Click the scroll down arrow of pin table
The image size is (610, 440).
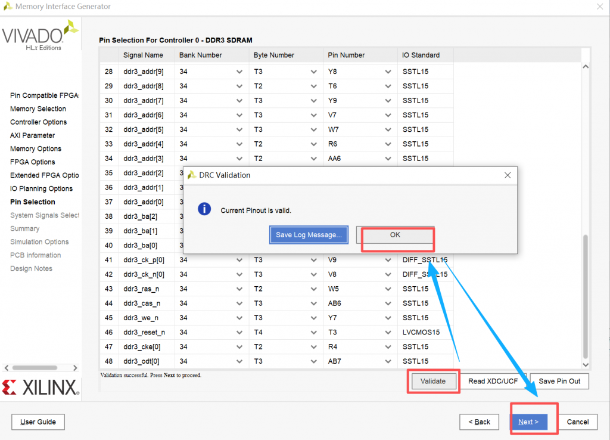[585, 364]
